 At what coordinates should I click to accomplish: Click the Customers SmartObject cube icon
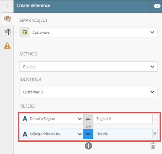coord(25,32)
